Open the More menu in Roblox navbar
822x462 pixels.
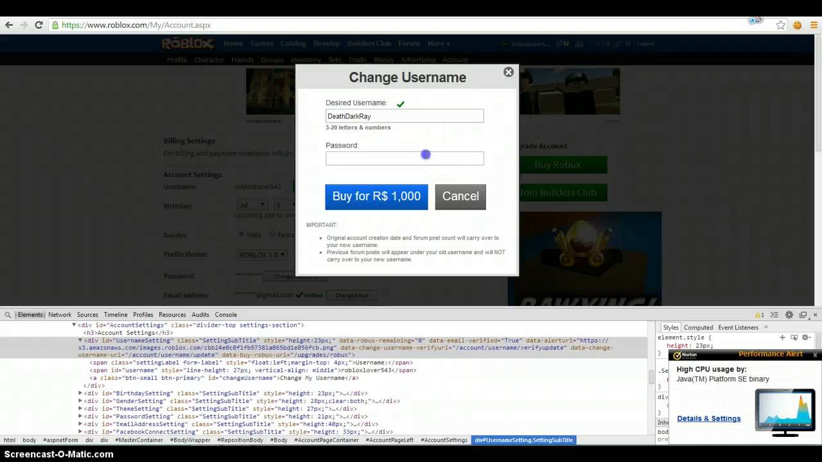pyautogui.click(x=438, y=44)
